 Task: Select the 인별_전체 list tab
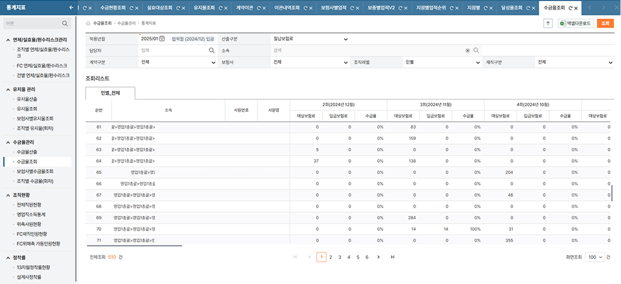click(x=111, y=93)
